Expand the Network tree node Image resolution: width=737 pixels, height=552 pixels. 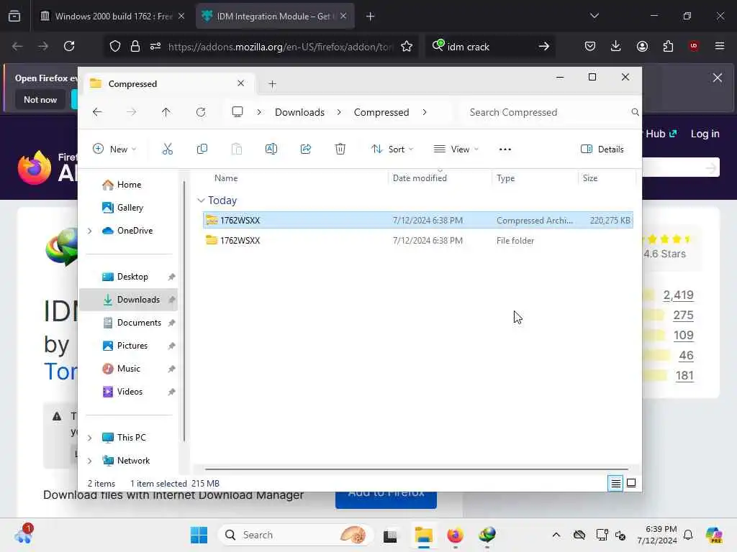pyautogui.click(x=89, y=461)
